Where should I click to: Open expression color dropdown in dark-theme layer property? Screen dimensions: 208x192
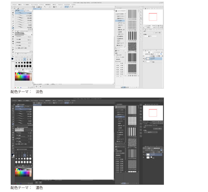pos(151,132)
